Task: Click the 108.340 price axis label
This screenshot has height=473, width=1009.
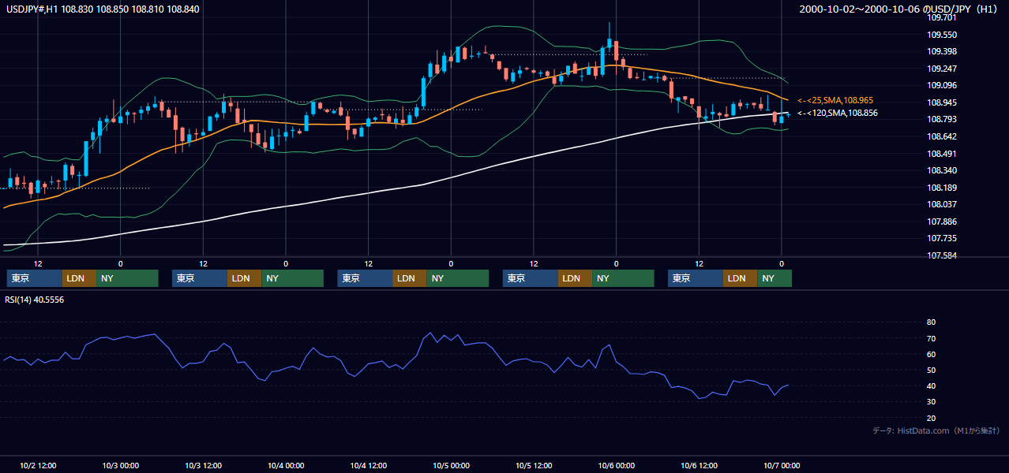Action: point(941,170)
